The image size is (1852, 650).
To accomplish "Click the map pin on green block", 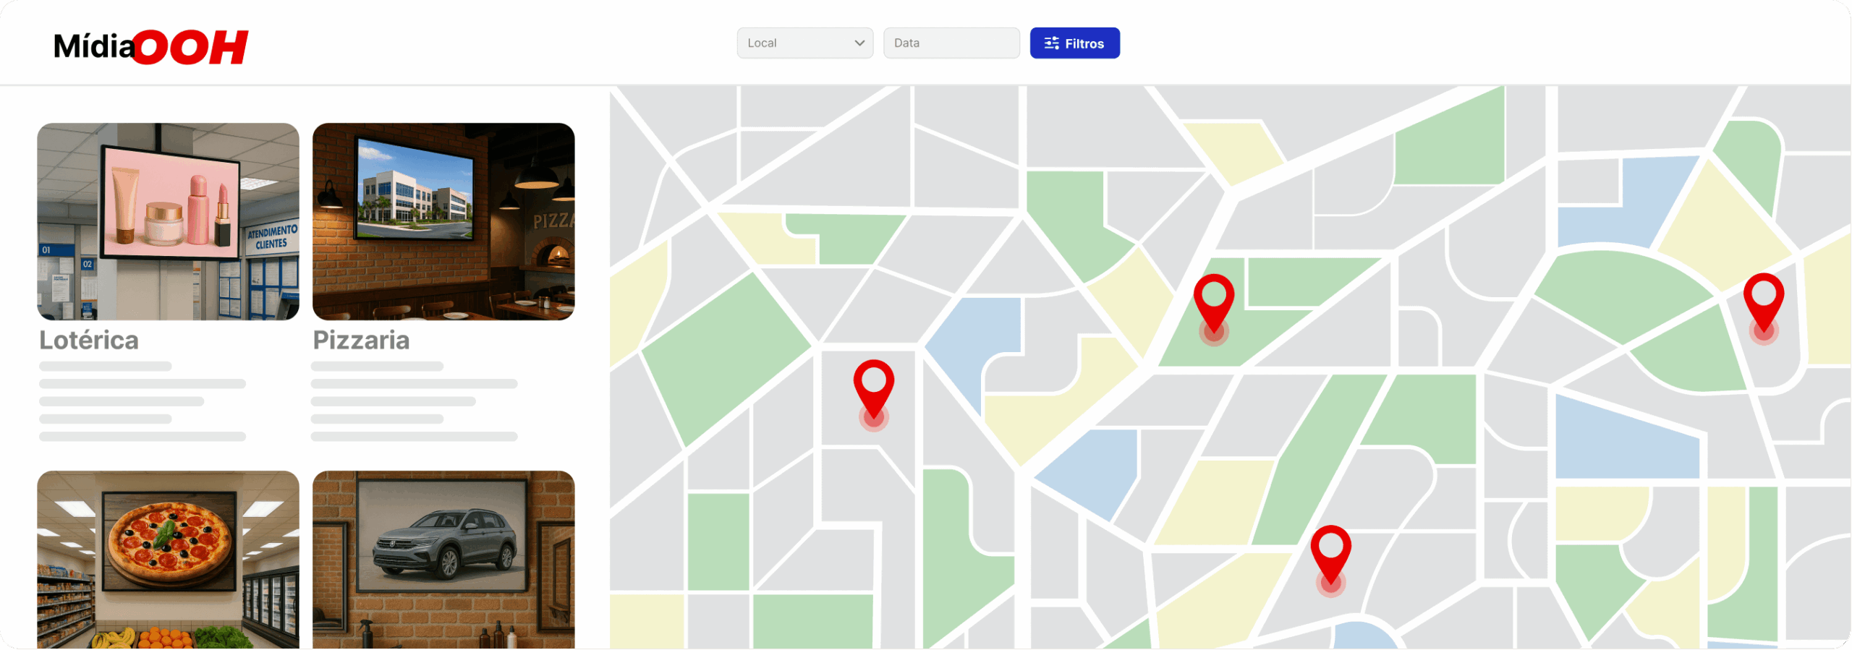I will (x=1213, y=300).
